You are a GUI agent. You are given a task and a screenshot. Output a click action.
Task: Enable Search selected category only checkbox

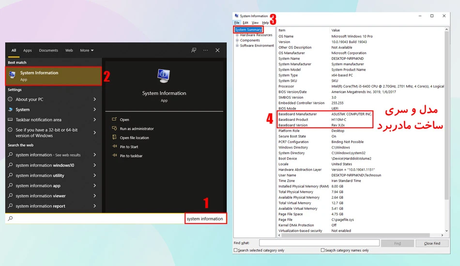236,250
